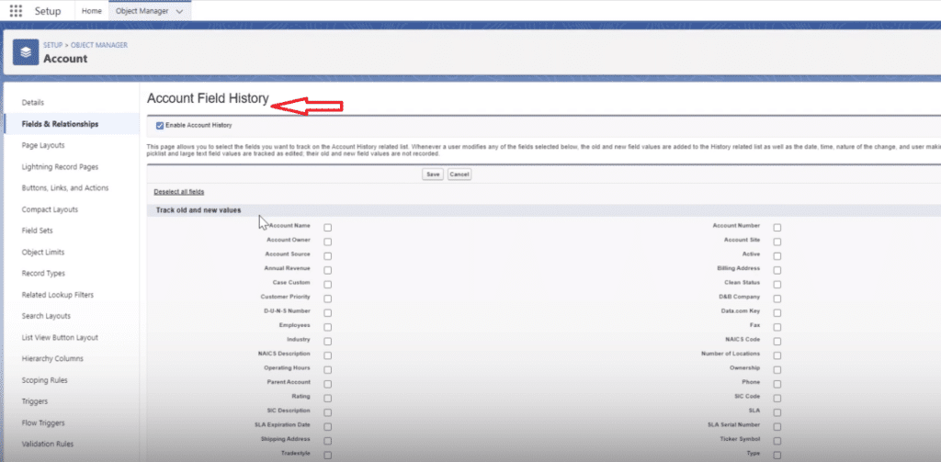941x462 pixels.
Task: Click the Account object layers icon
Action: 26,53
